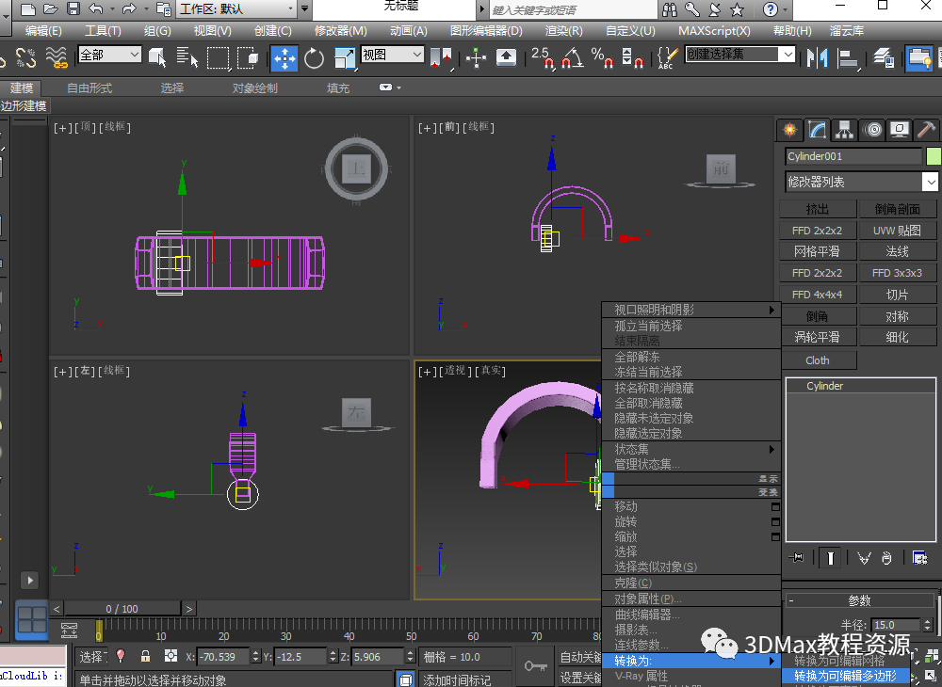The height and width of the screenshot is (687, 942).
Task: Open the Utilities hammer panel tab
Action: click(x=927, y=130)
